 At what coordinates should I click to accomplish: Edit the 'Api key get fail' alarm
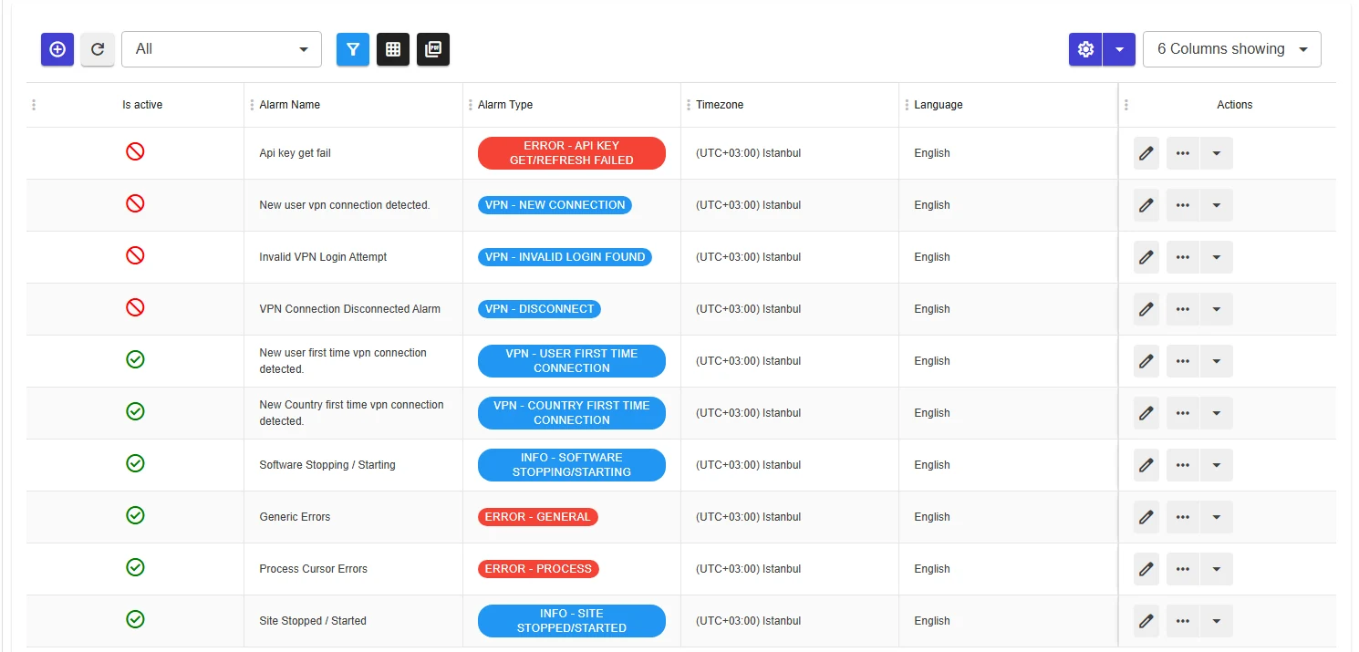(x=1146, y=153)
